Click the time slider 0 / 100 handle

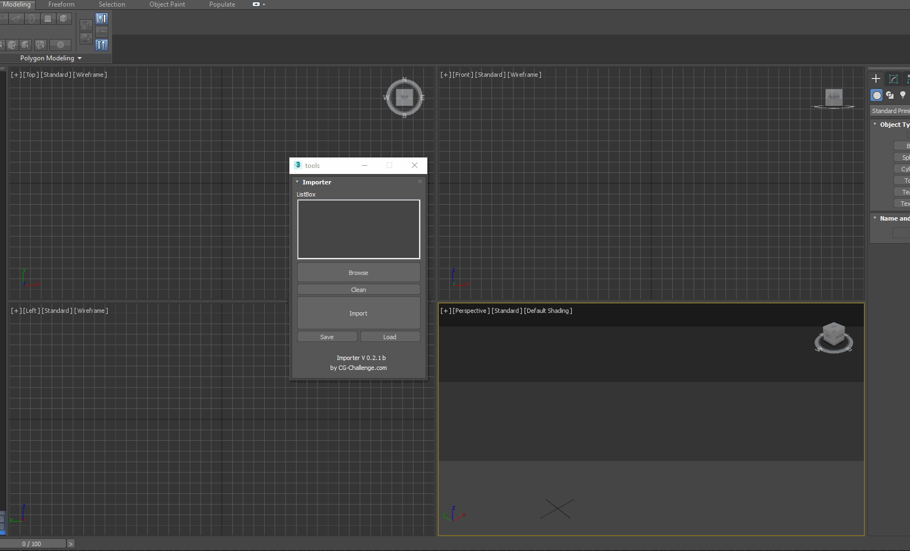tap(32, 544)
